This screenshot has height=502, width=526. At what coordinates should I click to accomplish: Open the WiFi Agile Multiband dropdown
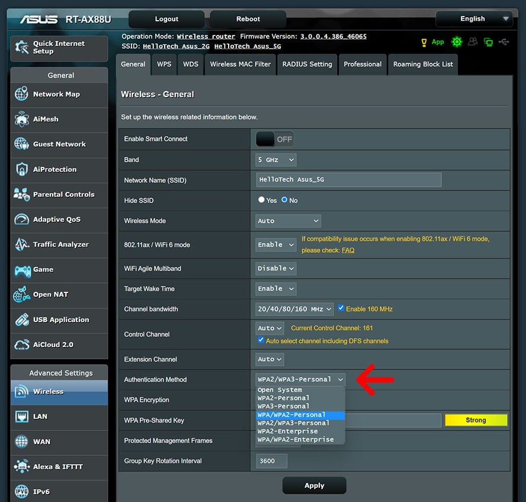(276, 269)
